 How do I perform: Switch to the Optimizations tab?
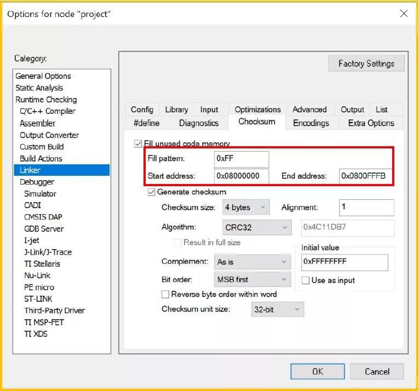[257, 110]
